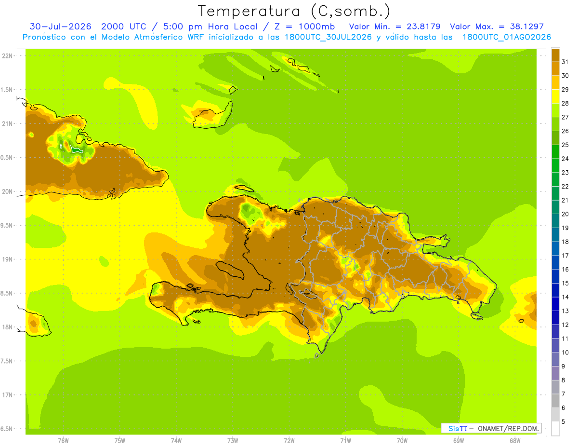This screenshot has height=447, width=578.
Task: Click the '68W' longitude axis label
Action: (515, 441)
